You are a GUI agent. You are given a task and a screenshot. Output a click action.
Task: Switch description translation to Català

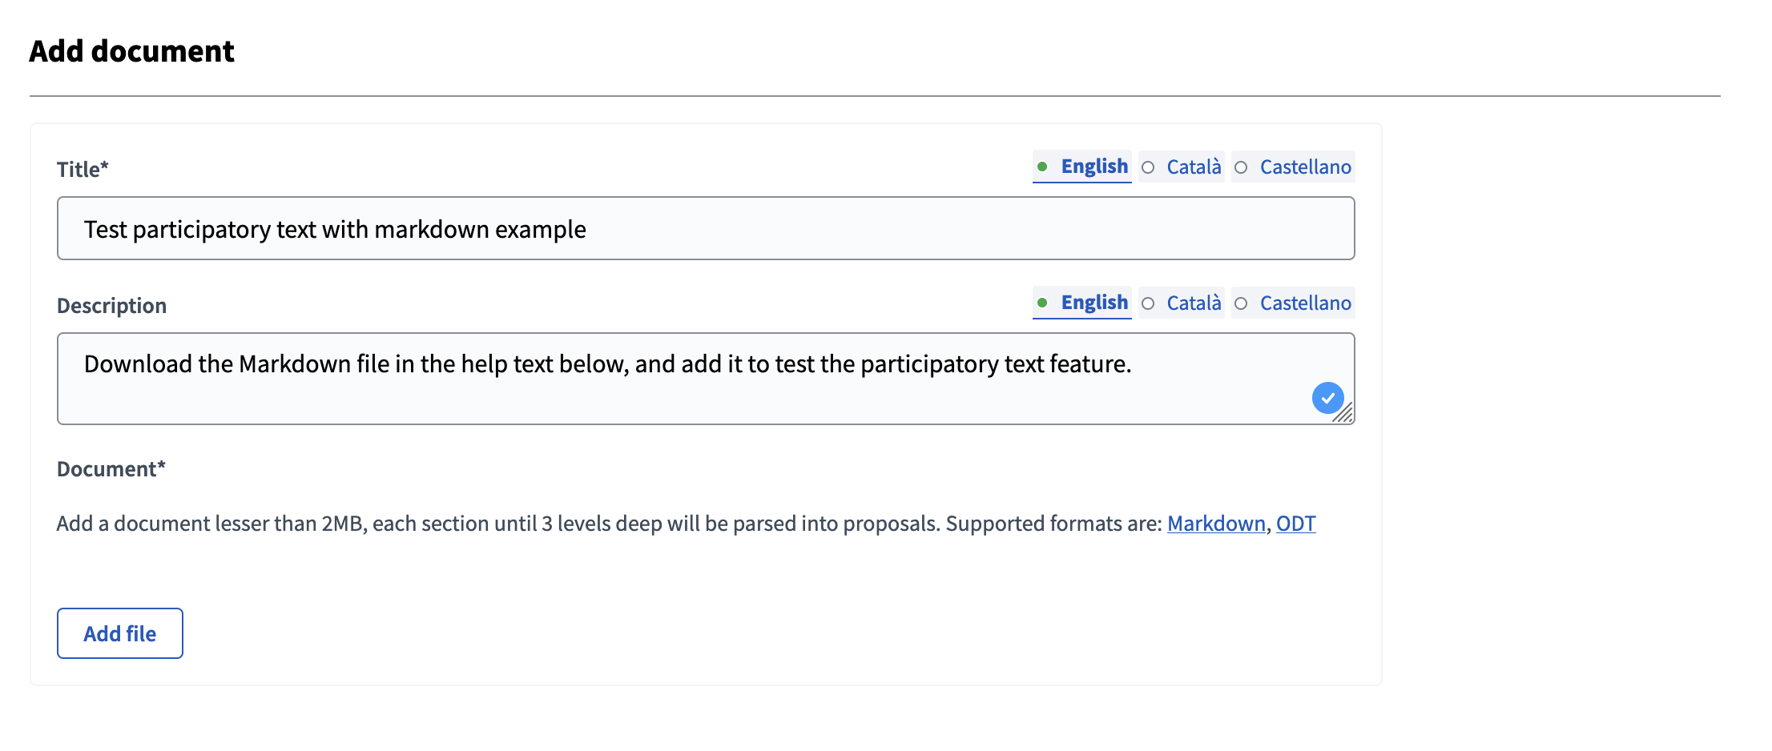click(1193, 303)
